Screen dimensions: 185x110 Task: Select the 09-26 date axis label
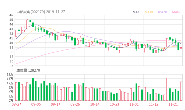click(x=75, y=104)
